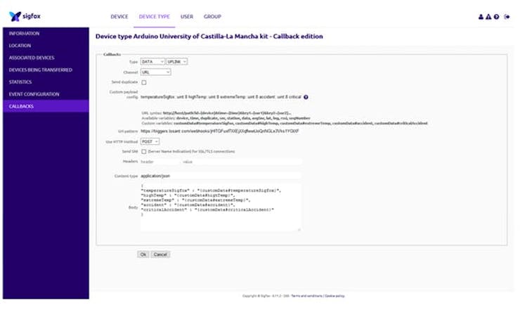Switch to the DEVICE tab
This screenshot has width=520, height=310.
[x=119, y=17]
